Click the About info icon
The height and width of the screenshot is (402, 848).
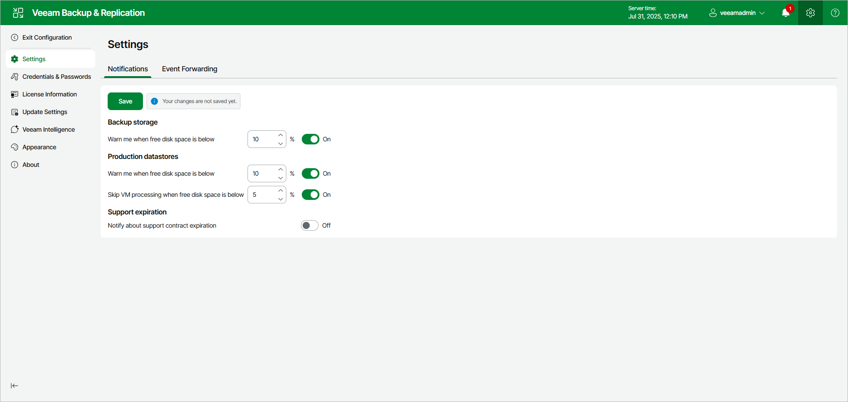15,165
